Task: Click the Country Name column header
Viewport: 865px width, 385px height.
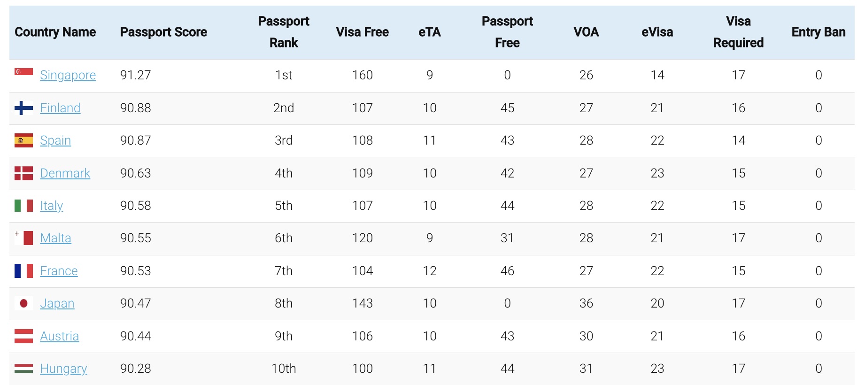Action: pyautogui.click(x=55, y=32)
